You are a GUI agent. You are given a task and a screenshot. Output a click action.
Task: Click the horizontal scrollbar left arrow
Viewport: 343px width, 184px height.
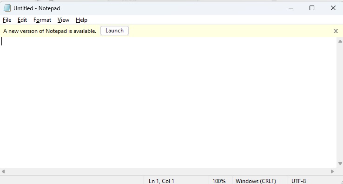click(x=3, y=171)
